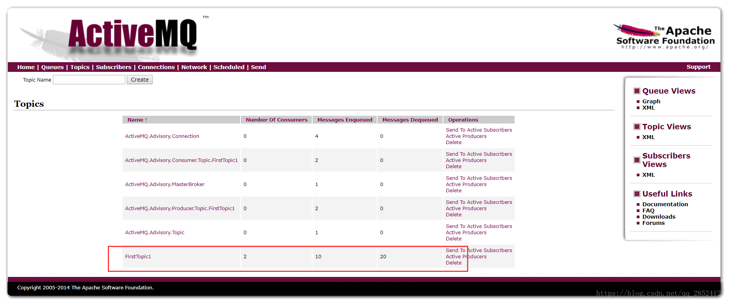Open the FirstTopic1 topic
The height and width of the screenshot is (301, 729).
pyautogui.click(x=138, y=256)
